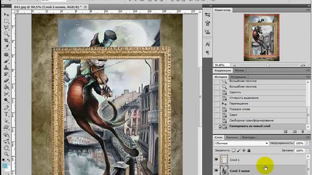Select the Rectangular Marquee tool
This screenshot has height=175, width=312.
[x=6, y=21]
